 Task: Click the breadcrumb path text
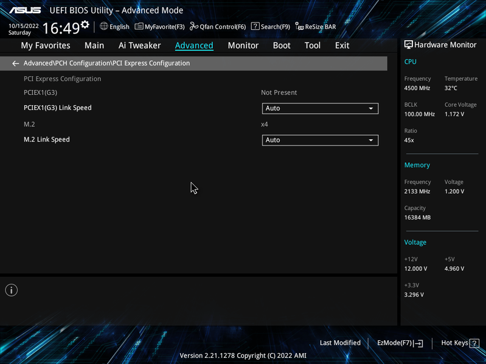(106, 63)
